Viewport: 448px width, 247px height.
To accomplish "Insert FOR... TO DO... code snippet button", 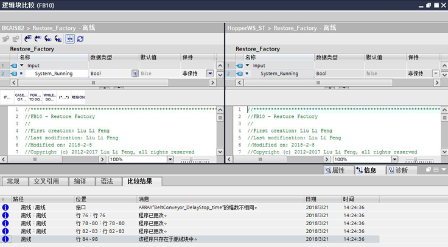I will pyautogui.click(x=35, y=97).
